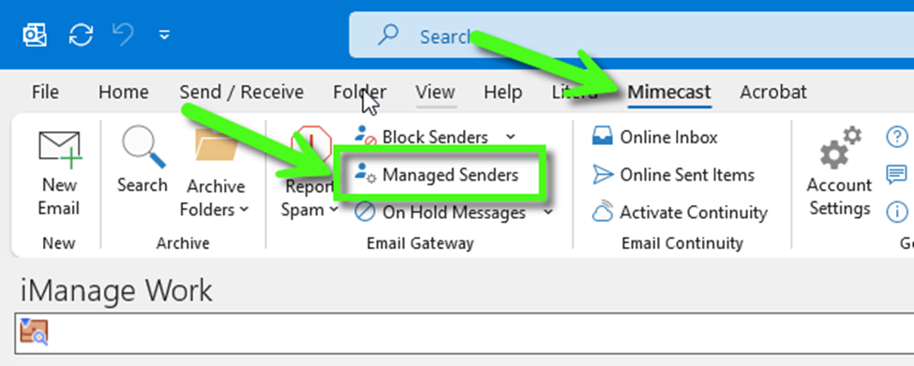Open the Quick Access Toolbar customize dropdown
Viewport: 914px width, 366px height.
(x=165, y=36)
